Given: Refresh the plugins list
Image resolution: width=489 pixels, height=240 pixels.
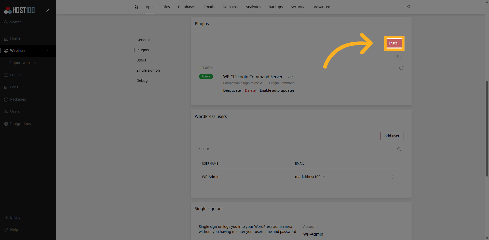Looking at the screenshot, I should pos(401,68).
